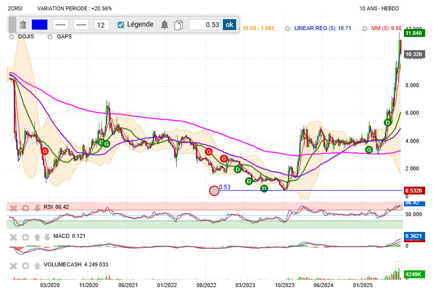Open MM (5) settings gear
The image size is (433, 292).
[x=365, y=29]
